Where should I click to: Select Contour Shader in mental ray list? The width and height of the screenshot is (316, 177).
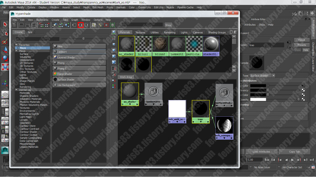[28, 132]
